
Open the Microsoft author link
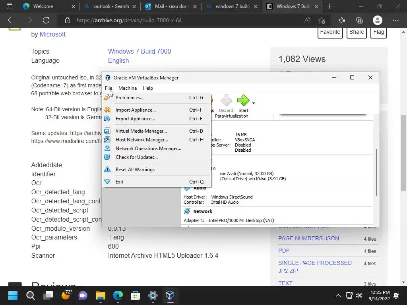(52, 34)
